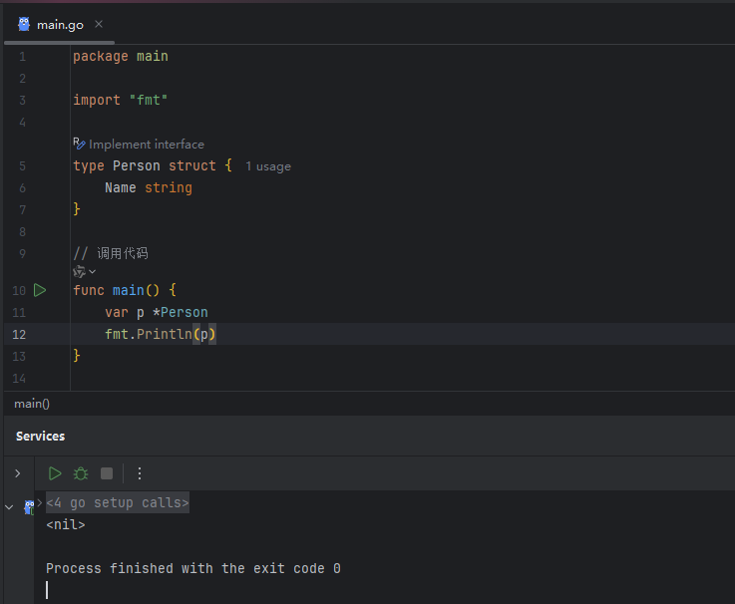Click the Println call in line 12

(x=165, y=334)
